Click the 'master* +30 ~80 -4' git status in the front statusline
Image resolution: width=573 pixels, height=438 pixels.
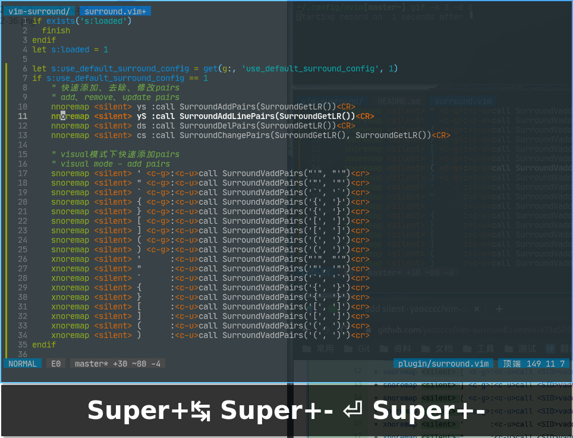pyautogui.click(x=118, y=364)
